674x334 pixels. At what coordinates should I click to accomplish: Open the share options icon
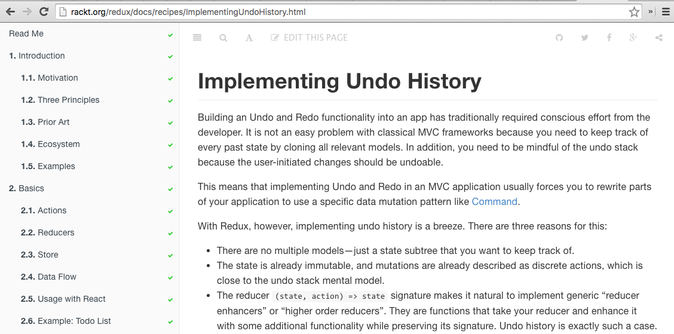coord(658,38)
